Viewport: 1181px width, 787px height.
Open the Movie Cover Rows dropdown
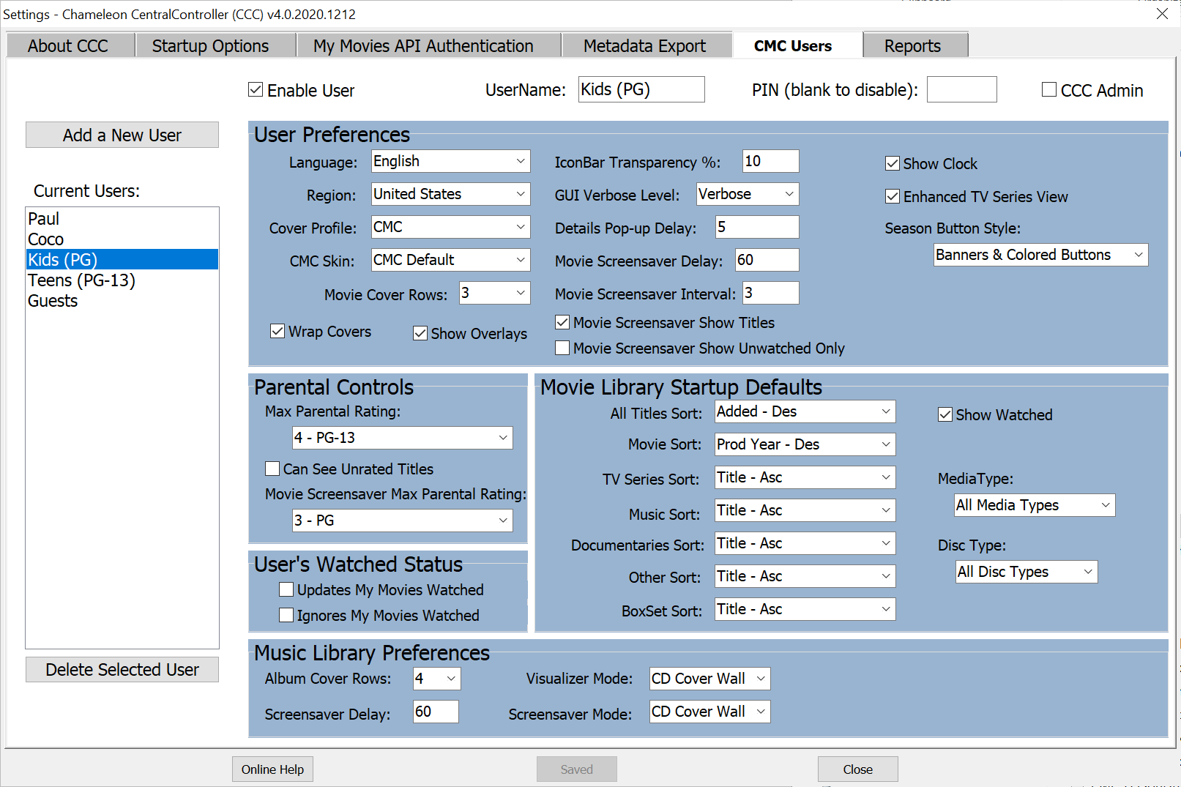tap(494, 293)
